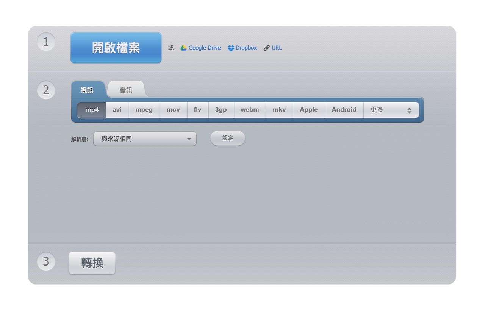Screen dimensions: 485x311
Task: Select the mkv format
Action: (x=279, y=110)
